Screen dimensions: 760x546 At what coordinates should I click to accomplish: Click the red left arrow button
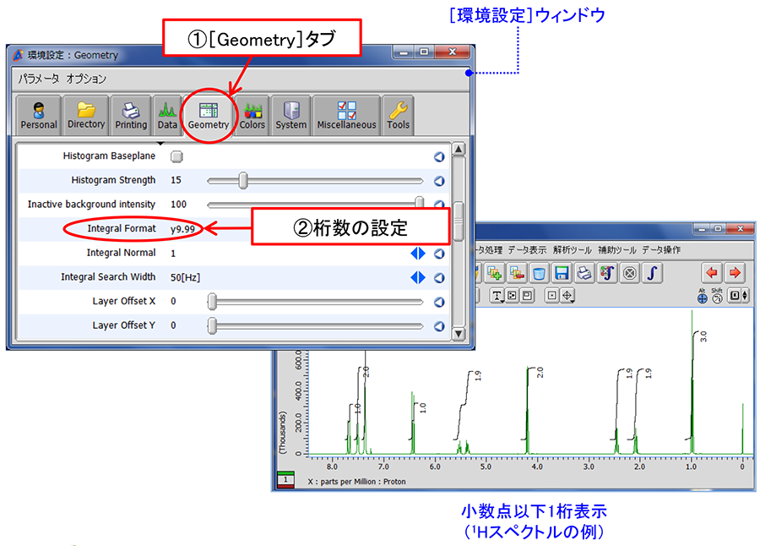point(711,273)
